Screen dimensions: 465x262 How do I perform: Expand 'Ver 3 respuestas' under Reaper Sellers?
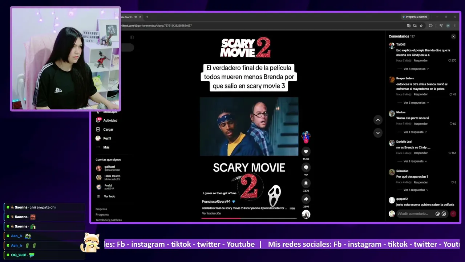point(416,103)
